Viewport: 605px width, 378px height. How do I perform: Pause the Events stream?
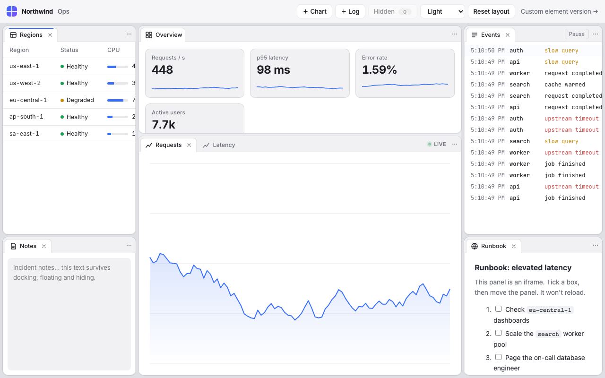click(x=577, y=34)
